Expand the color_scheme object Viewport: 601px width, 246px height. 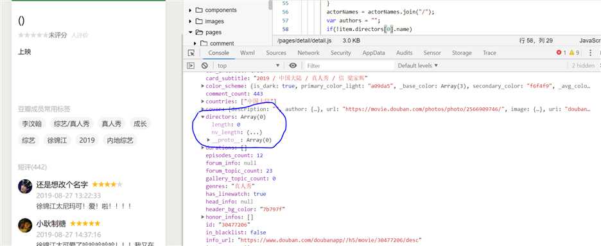203,86
